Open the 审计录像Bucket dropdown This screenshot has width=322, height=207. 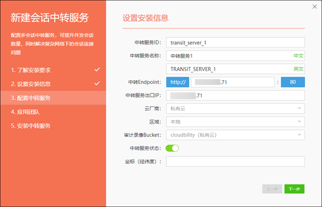click(236, 135)
